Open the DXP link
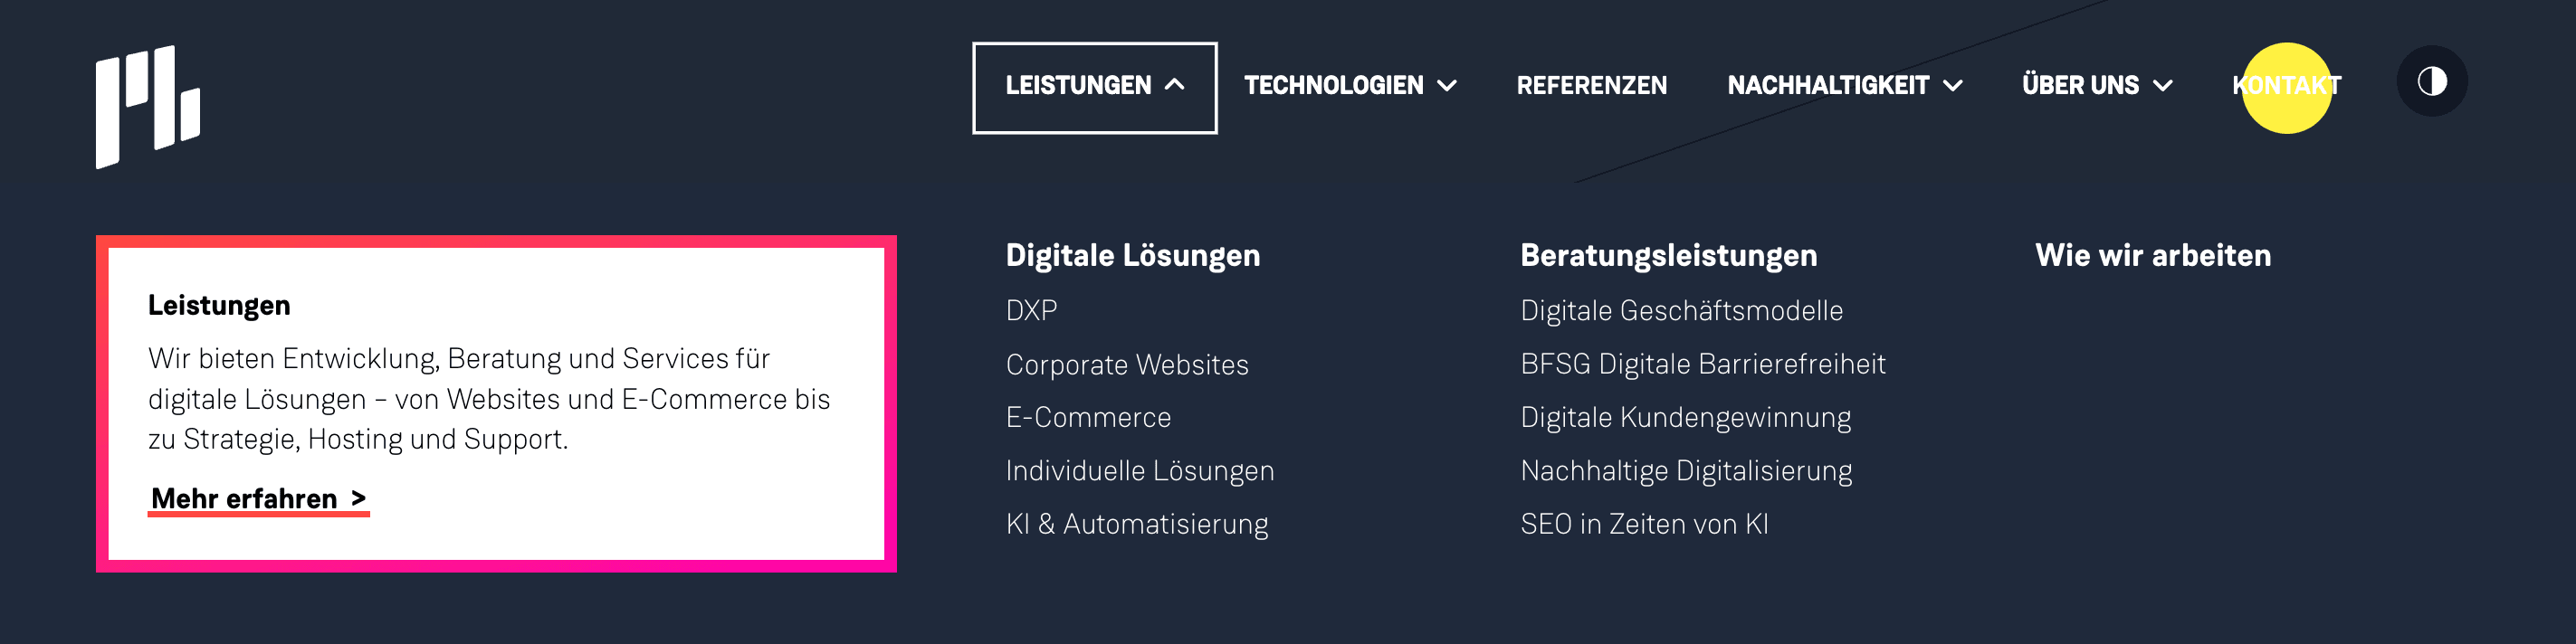2576x644 pixels. 1031,311
